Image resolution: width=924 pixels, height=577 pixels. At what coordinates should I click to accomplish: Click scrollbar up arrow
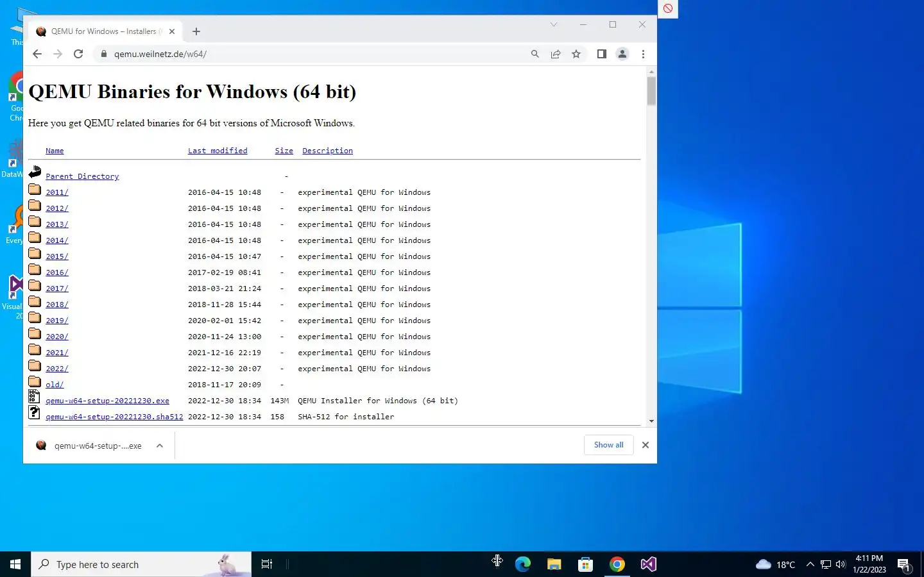coord(651,72)
